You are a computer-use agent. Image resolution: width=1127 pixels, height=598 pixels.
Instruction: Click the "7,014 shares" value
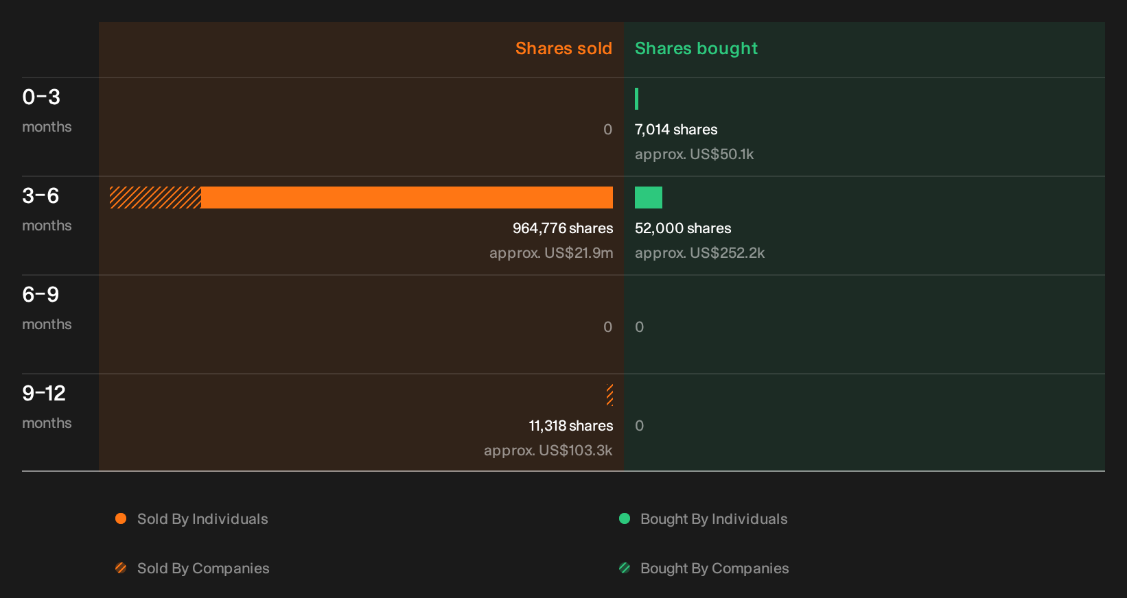676,130
